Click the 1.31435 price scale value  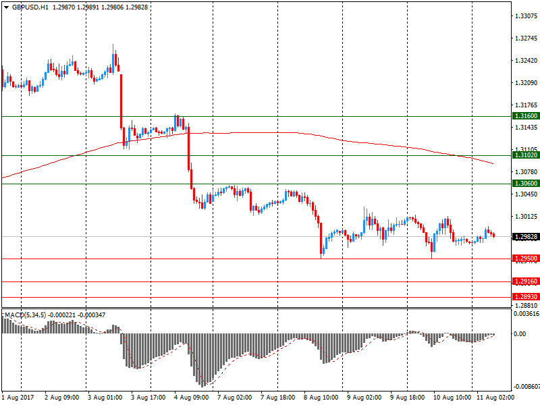pyautogui.click(x=526, y=128)
